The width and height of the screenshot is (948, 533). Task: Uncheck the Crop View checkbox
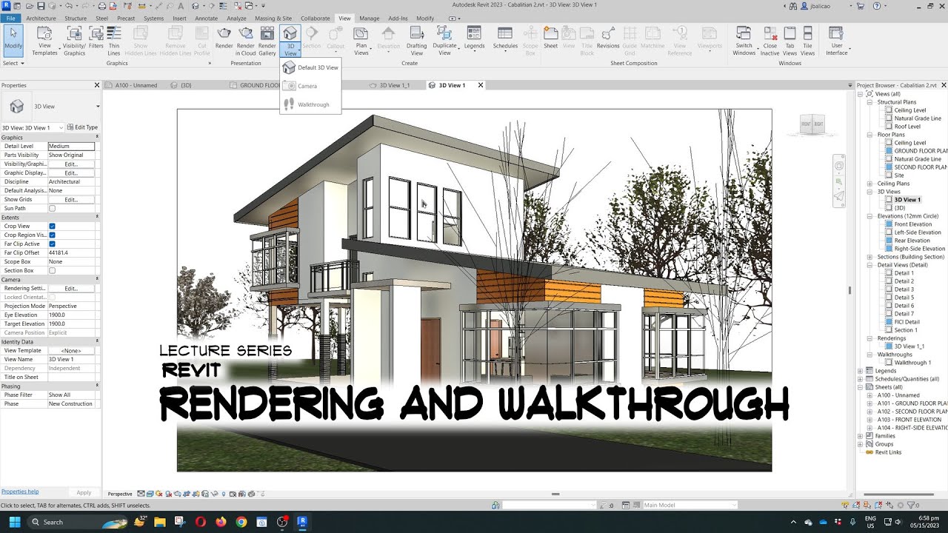click(x=52, y=226)
